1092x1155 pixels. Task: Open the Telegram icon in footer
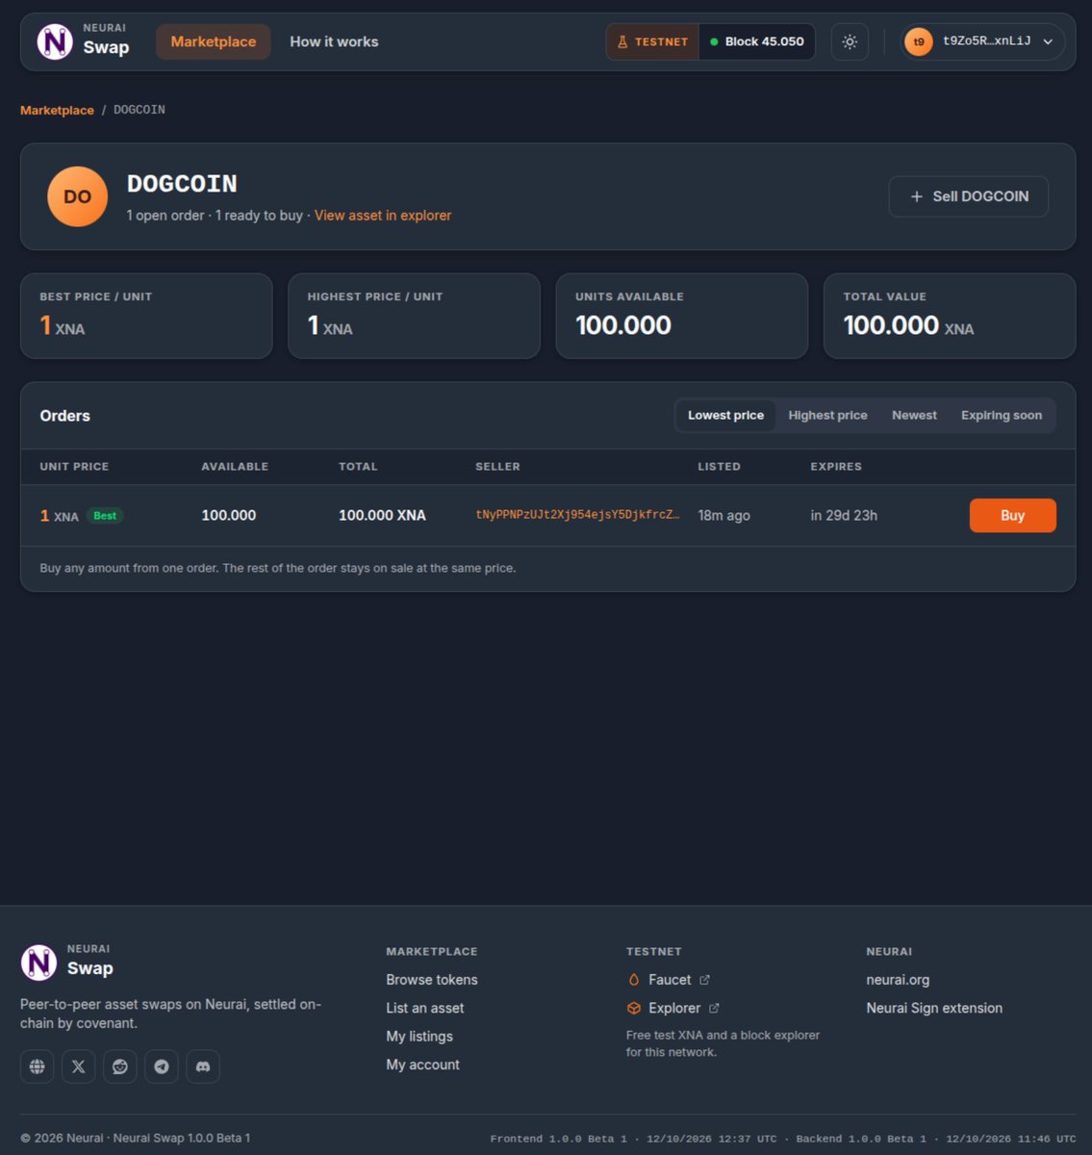click(x=162, y=1066)
